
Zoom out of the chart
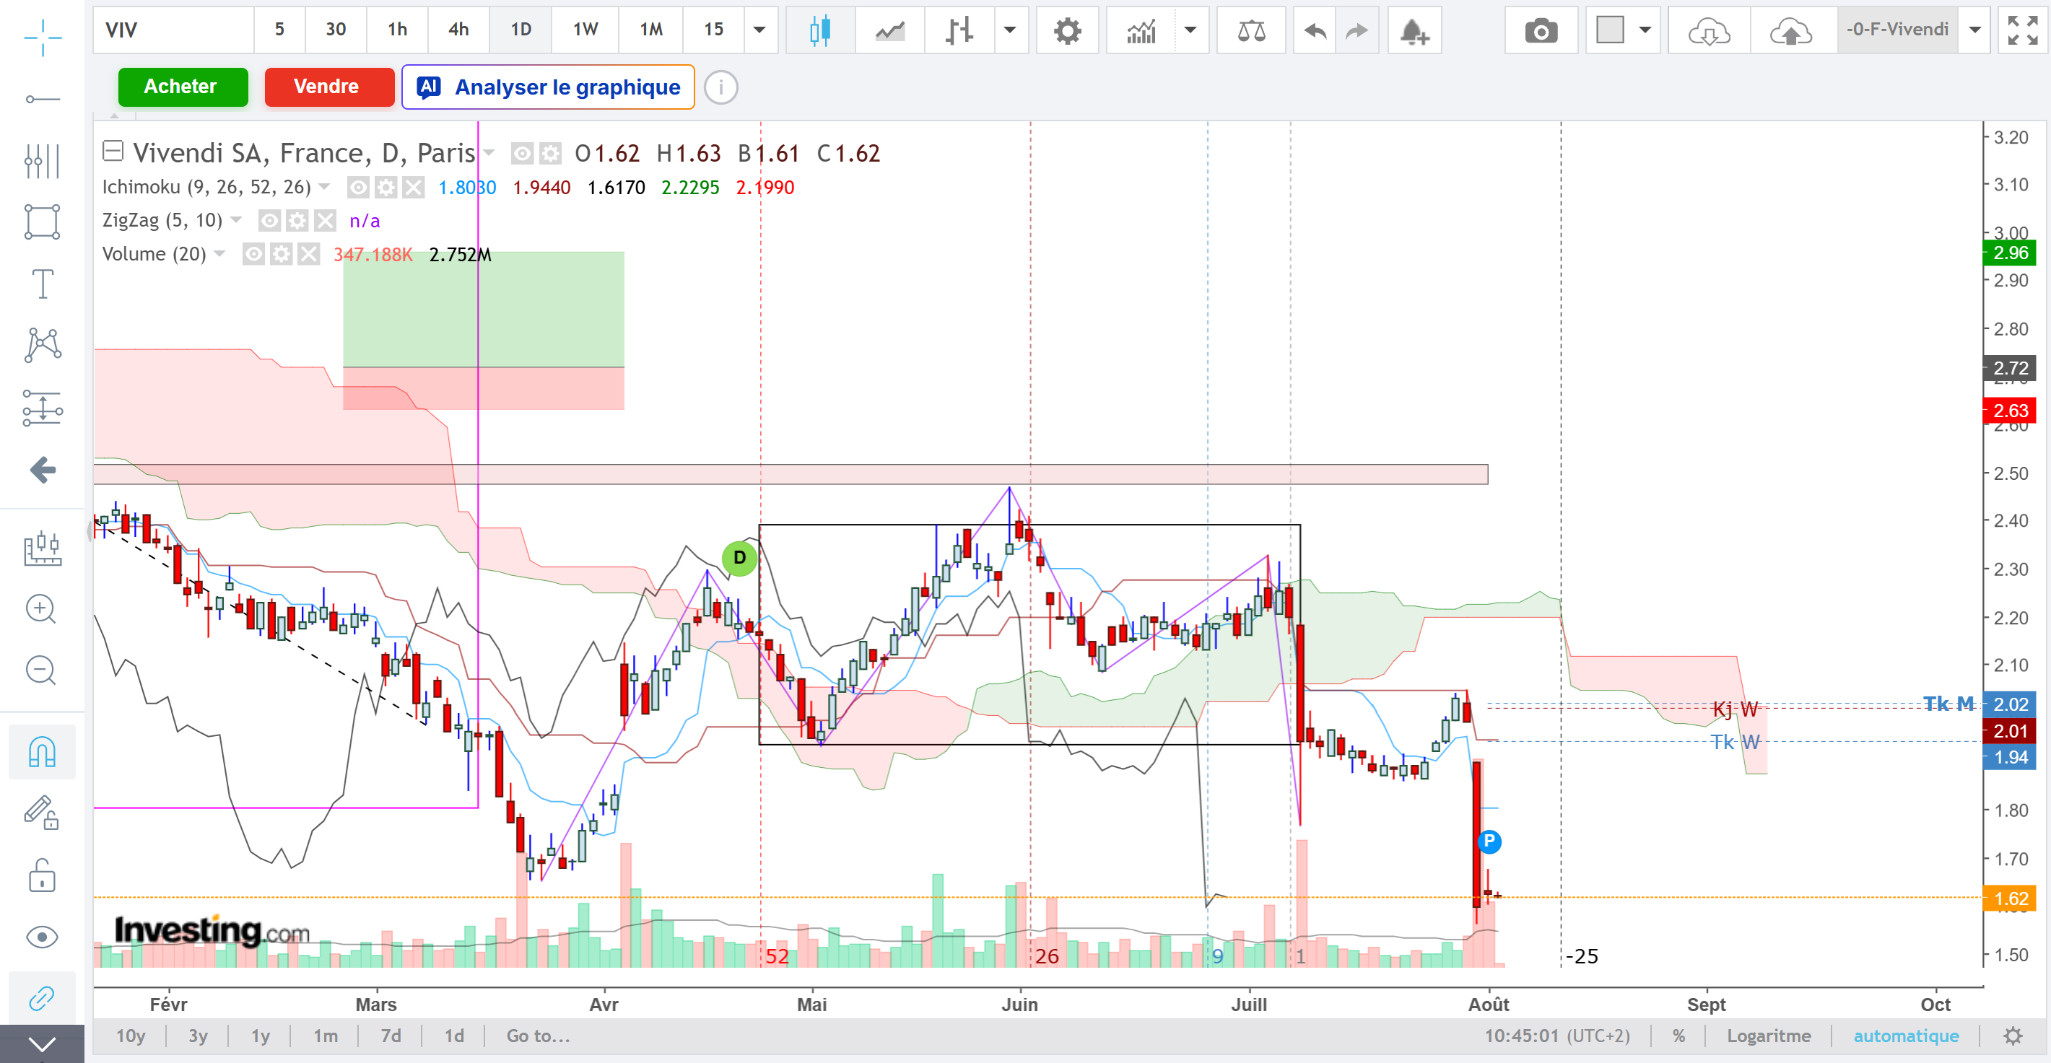pyautogui.click(x=40, y=670)
